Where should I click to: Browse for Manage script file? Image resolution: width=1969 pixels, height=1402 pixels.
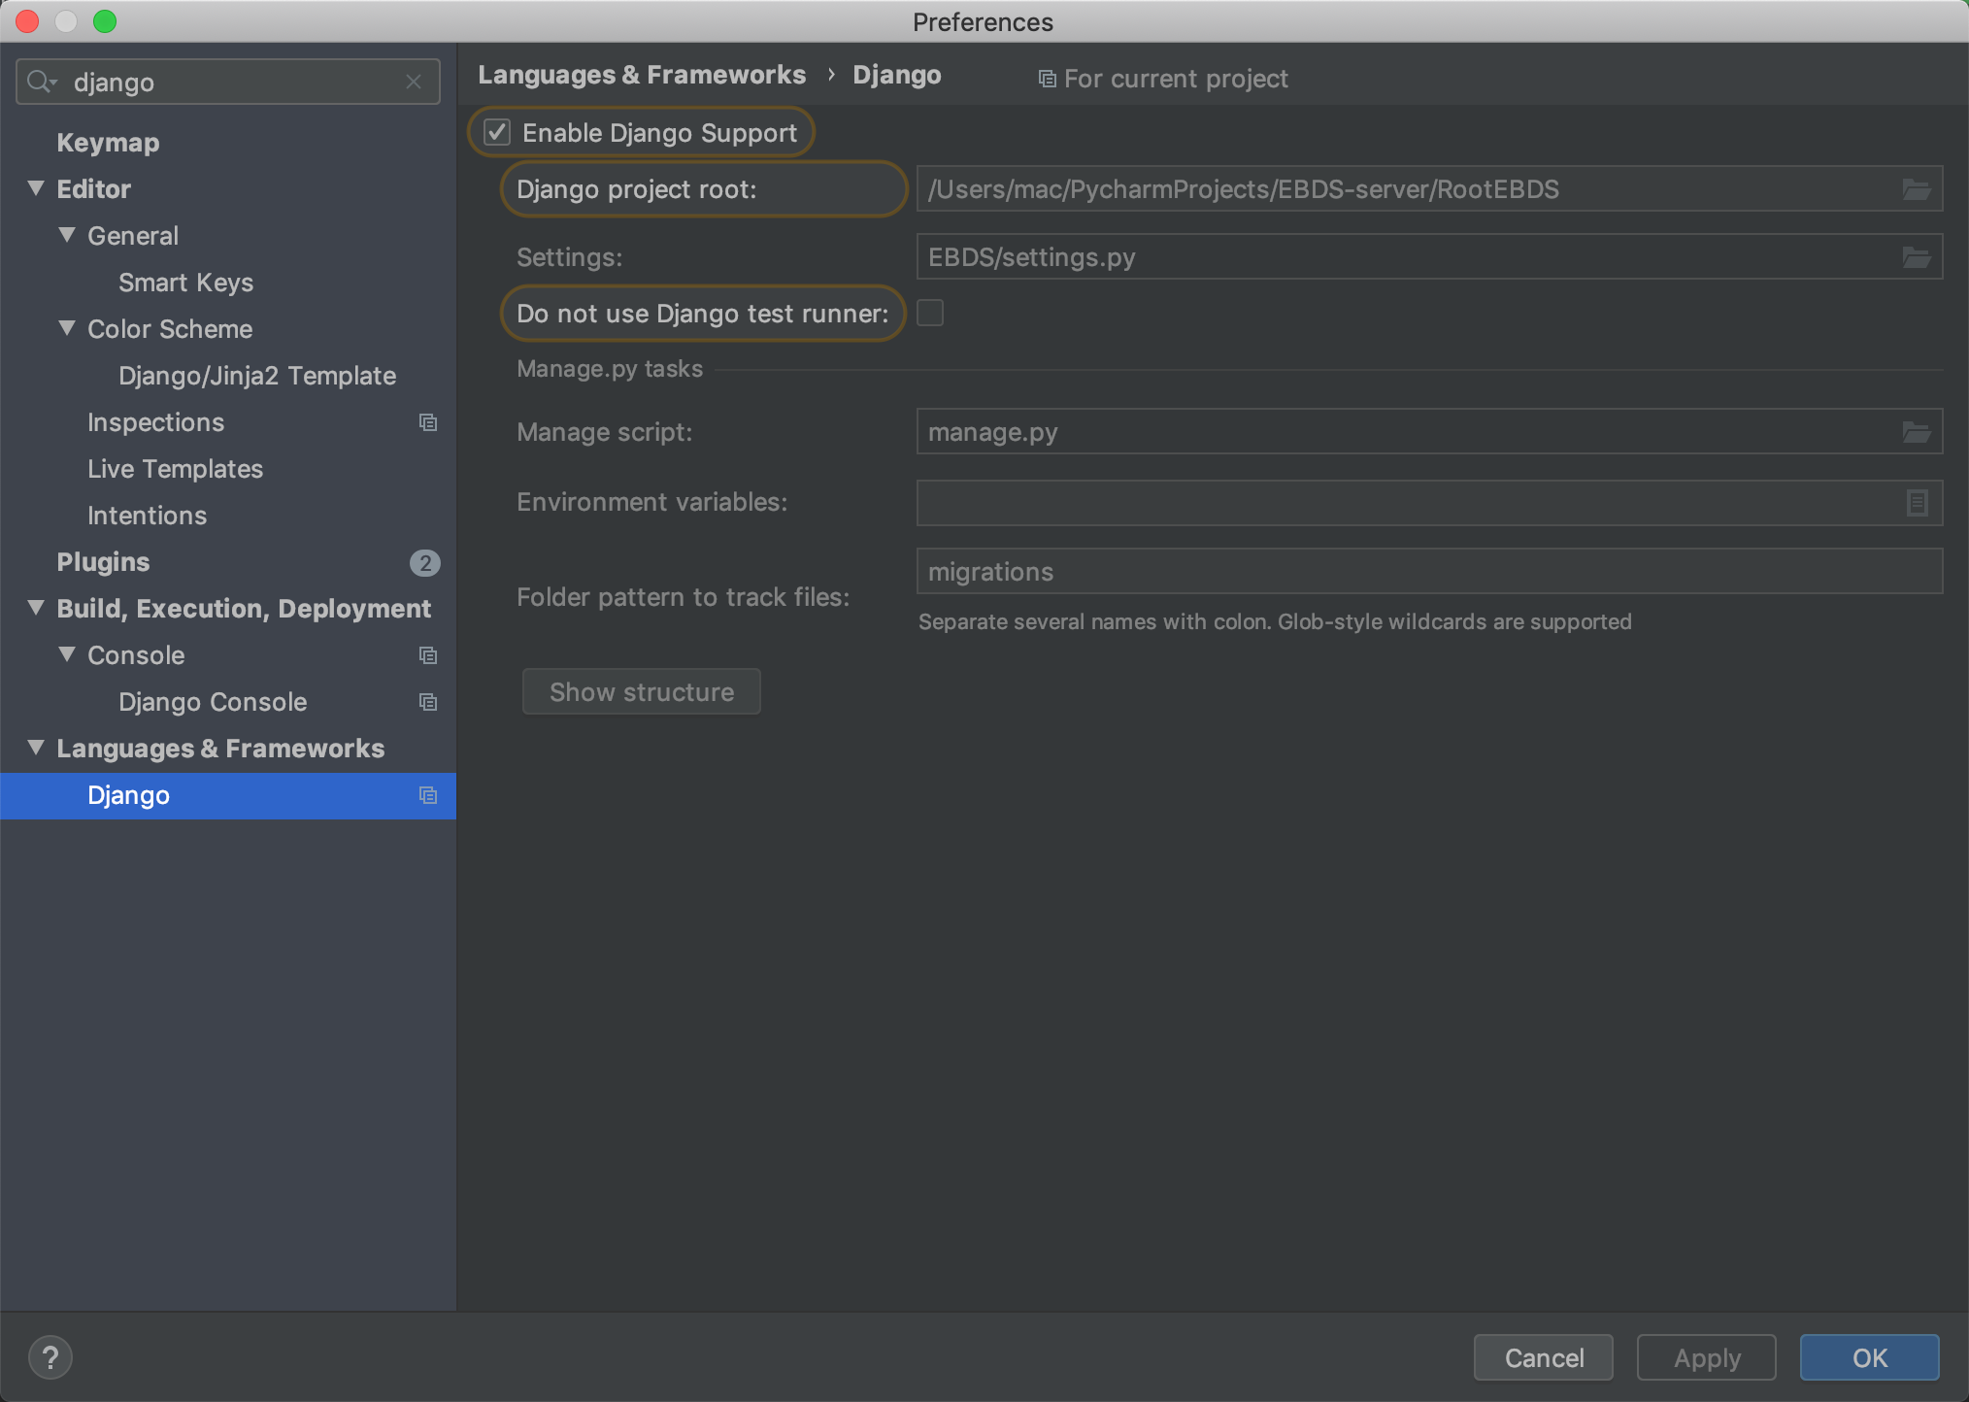(1915, 432)
